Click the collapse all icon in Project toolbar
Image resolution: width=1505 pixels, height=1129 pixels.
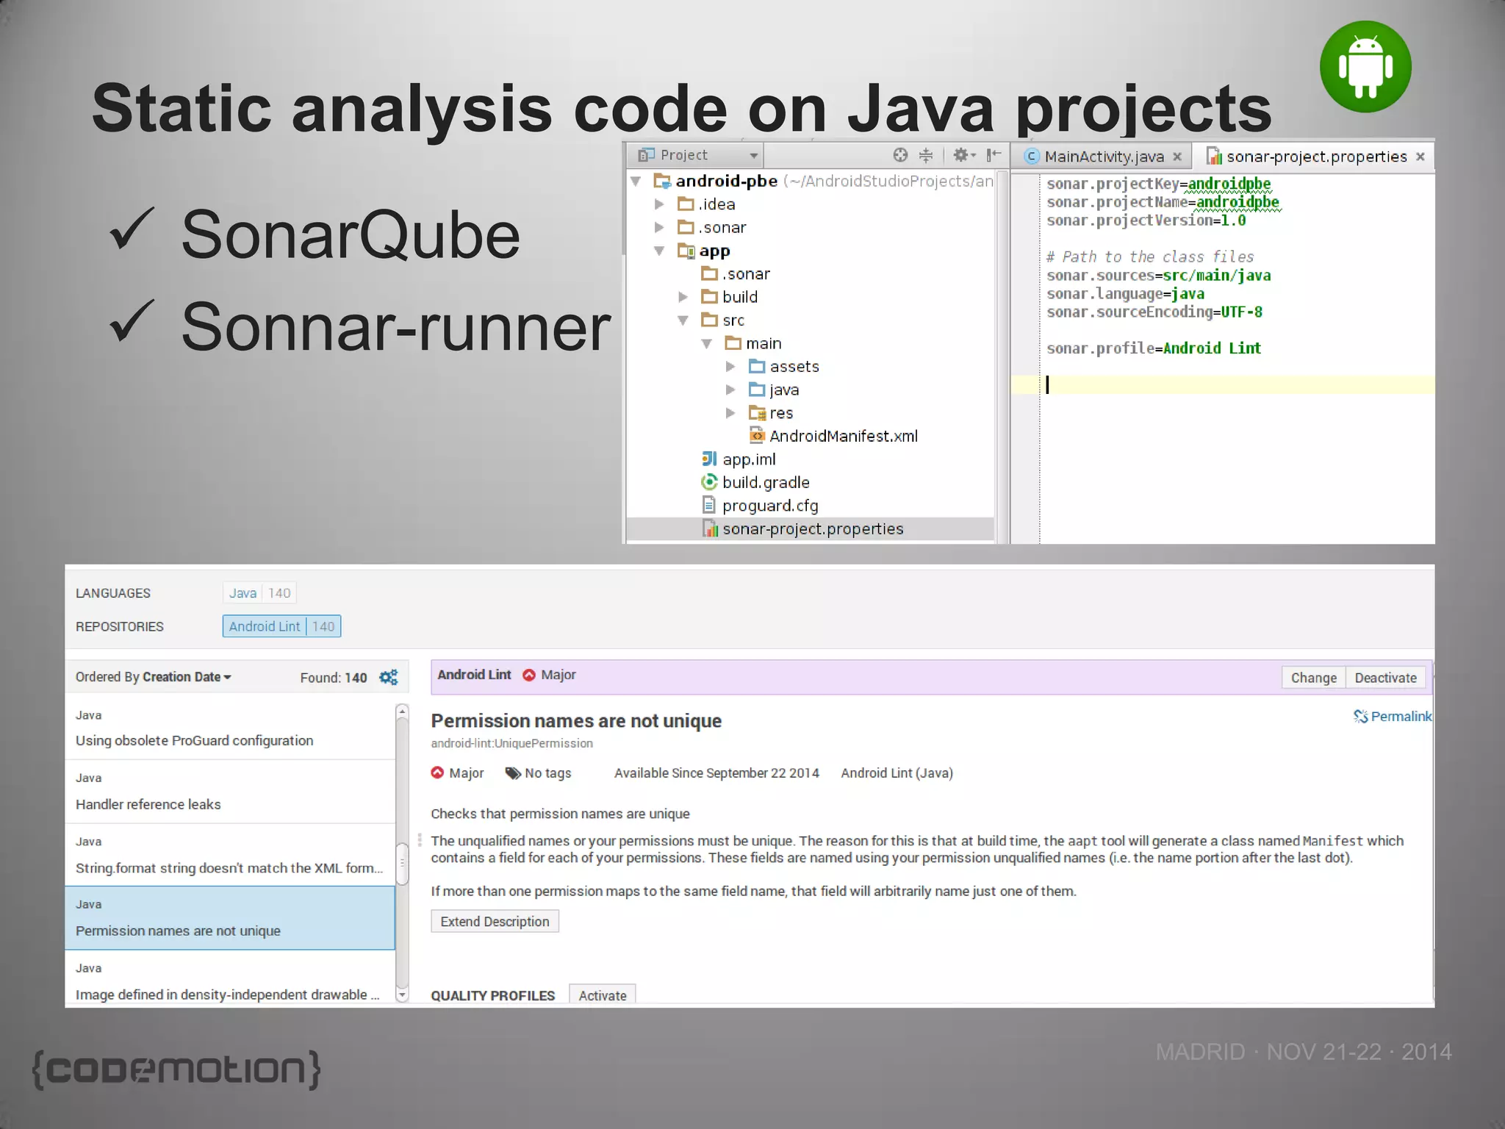(x=926, y=155)
